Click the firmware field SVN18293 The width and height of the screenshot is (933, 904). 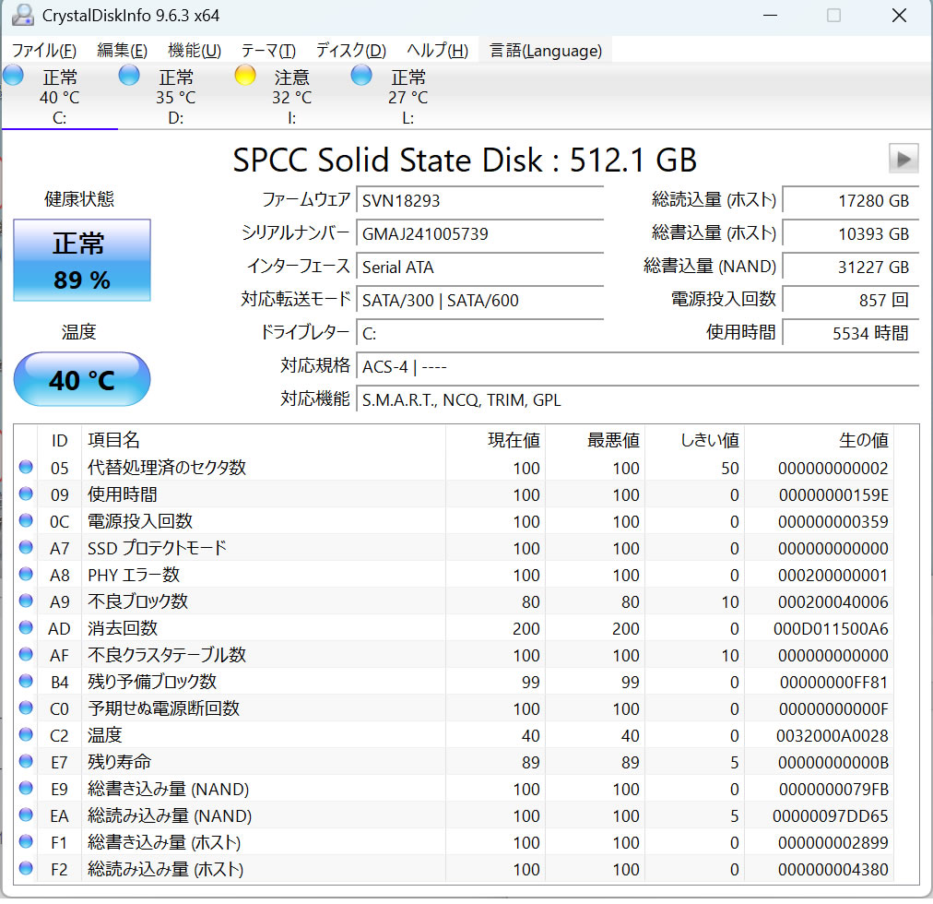479,200
